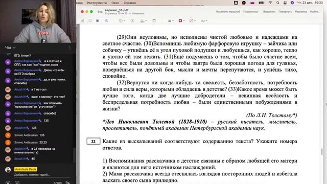This screenshot has width=327, height=184.
Task: Insert a text box with the text tool
Action: (132, 20)
